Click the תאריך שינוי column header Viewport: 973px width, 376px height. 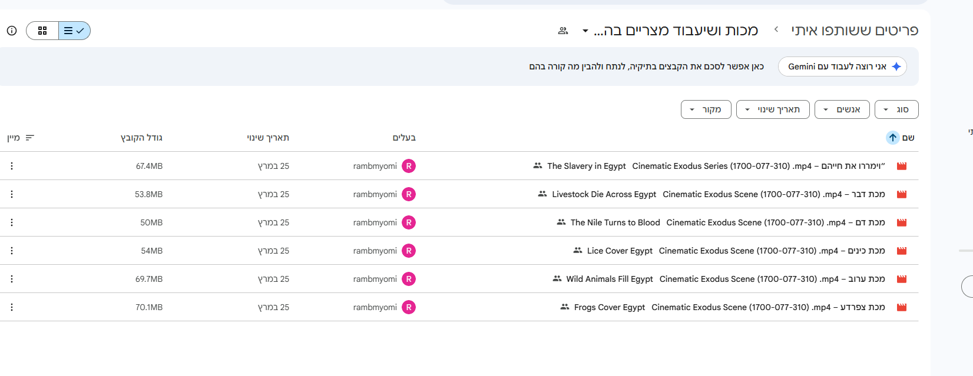(x=268, y=138)
